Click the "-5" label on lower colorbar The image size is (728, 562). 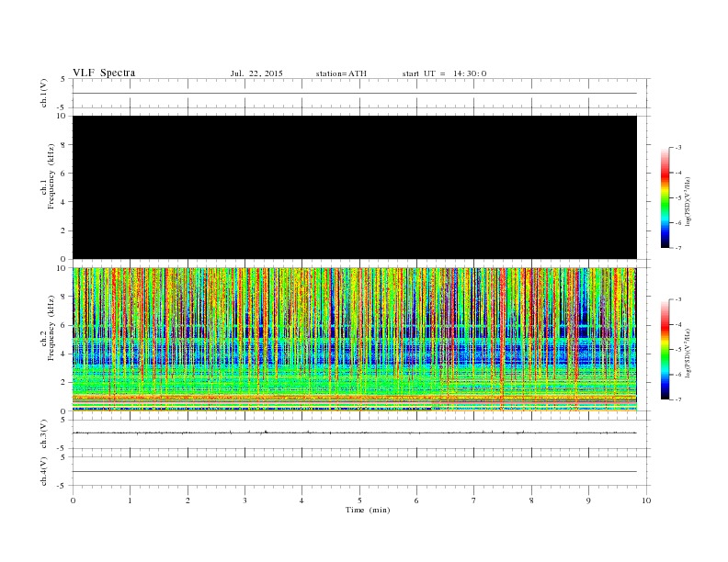[678, 350]
